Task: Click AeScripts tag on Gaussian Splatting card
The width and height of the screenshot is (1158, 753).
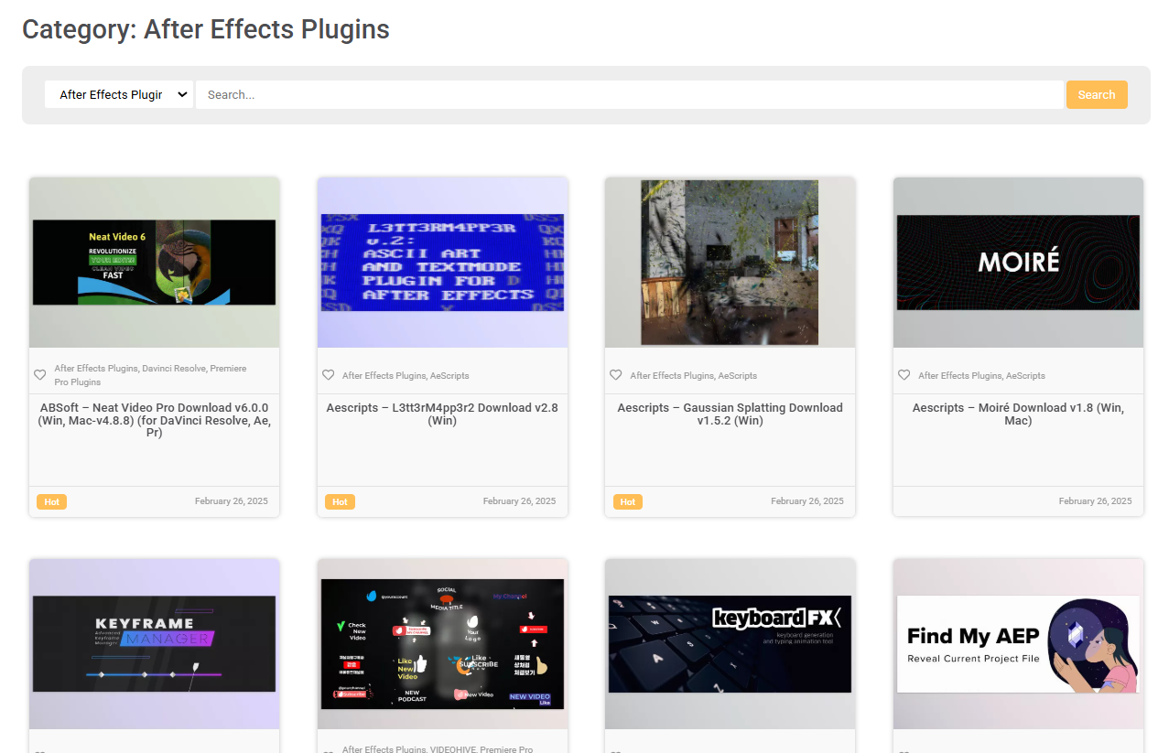Action: pyautogui.click(x=738, y=375)
